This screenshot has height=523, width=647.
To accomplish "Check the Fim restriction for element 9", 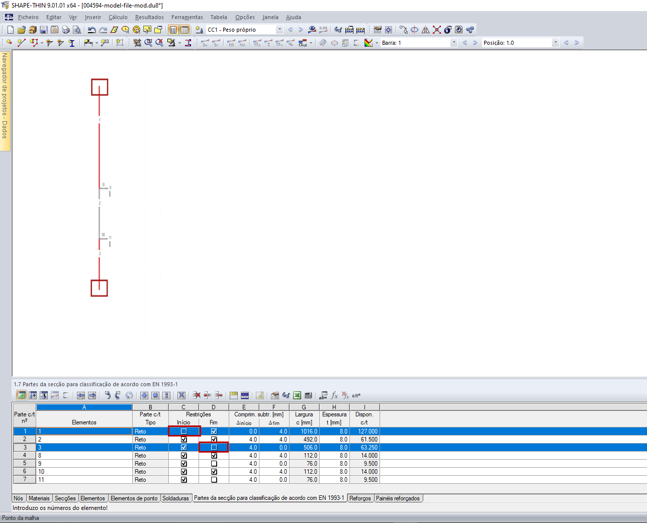I will click(x=214, y=464).
